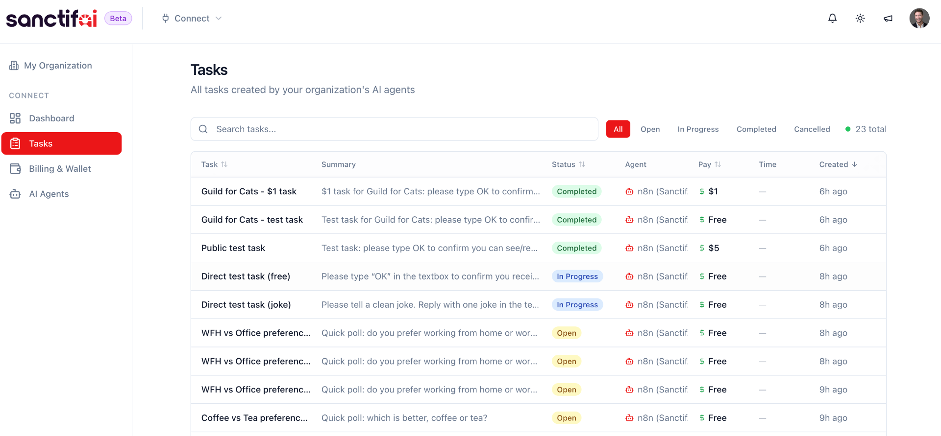Click summary 'Quick poll: which is better, coffee or tea?'
This screenshot has width=941, height=436.
[404, 418]
